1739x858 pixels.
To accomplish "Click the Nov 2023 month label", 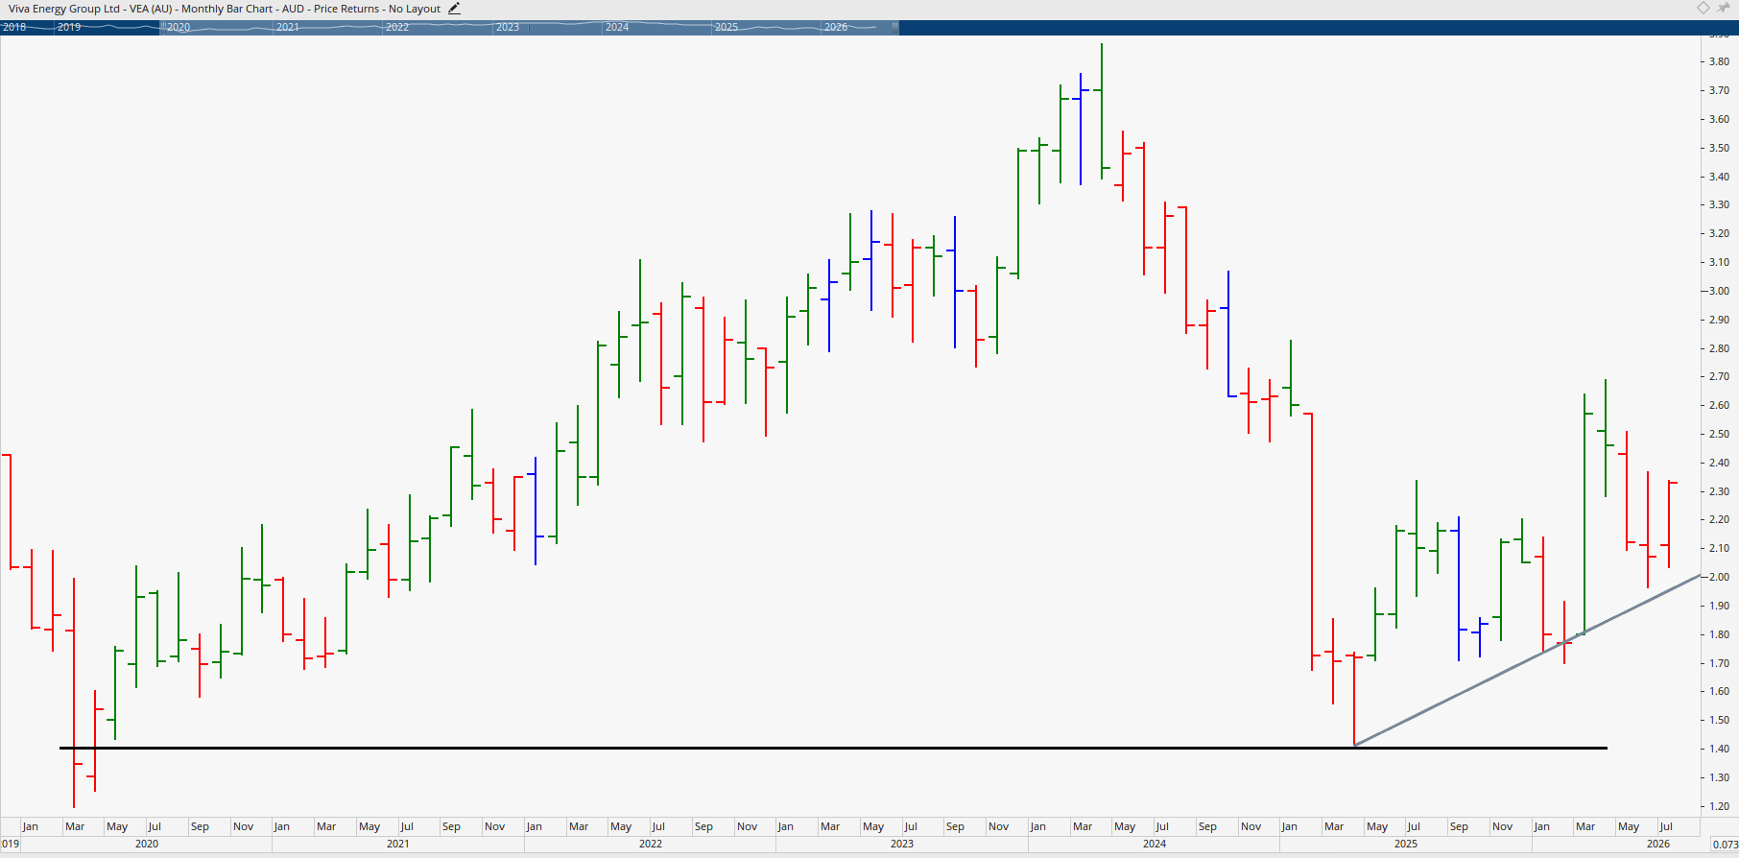I will point(999,827).
